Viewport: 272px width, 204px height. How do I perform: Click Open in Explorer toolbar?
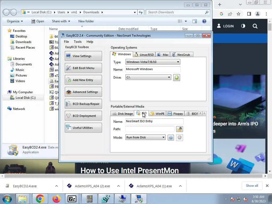38,21
